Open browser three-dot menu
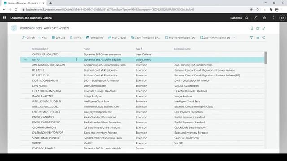 tap(283, 9)
